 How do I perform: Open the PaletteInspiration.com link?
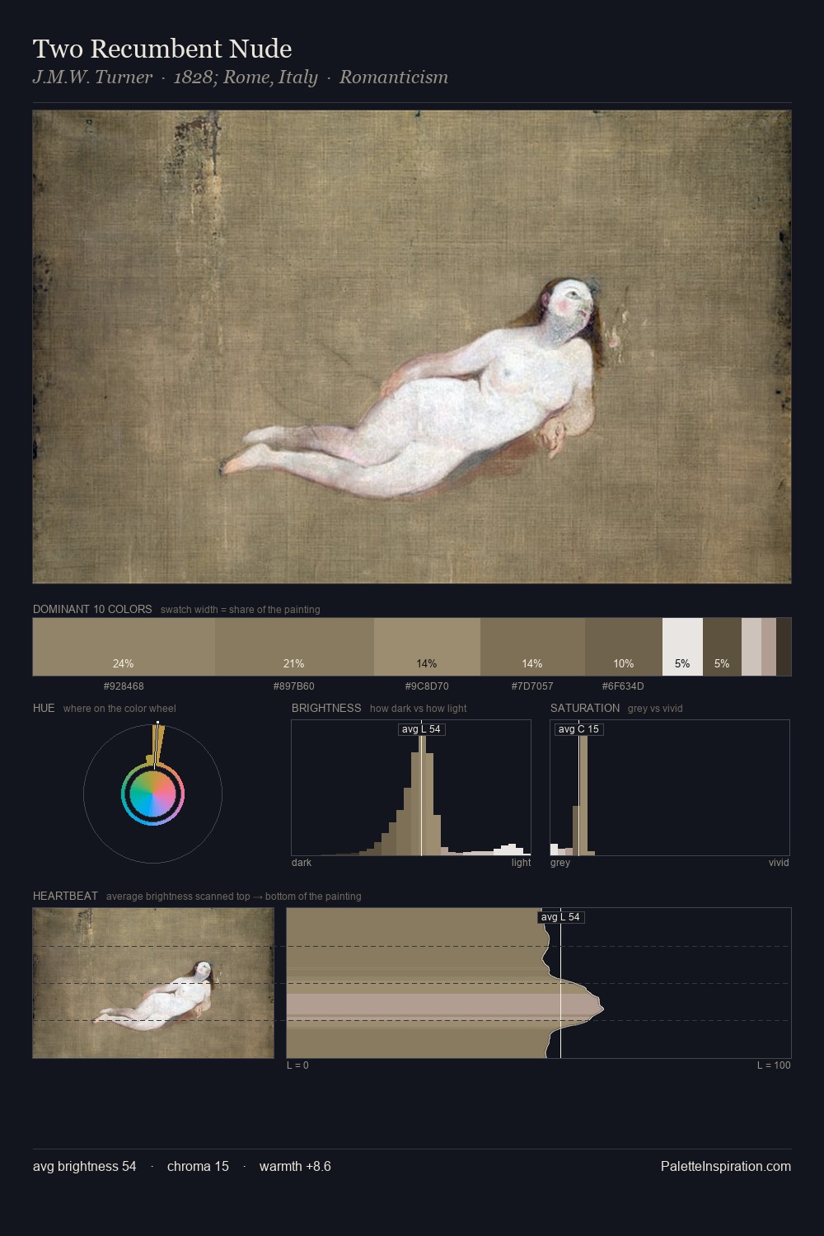726,1166
